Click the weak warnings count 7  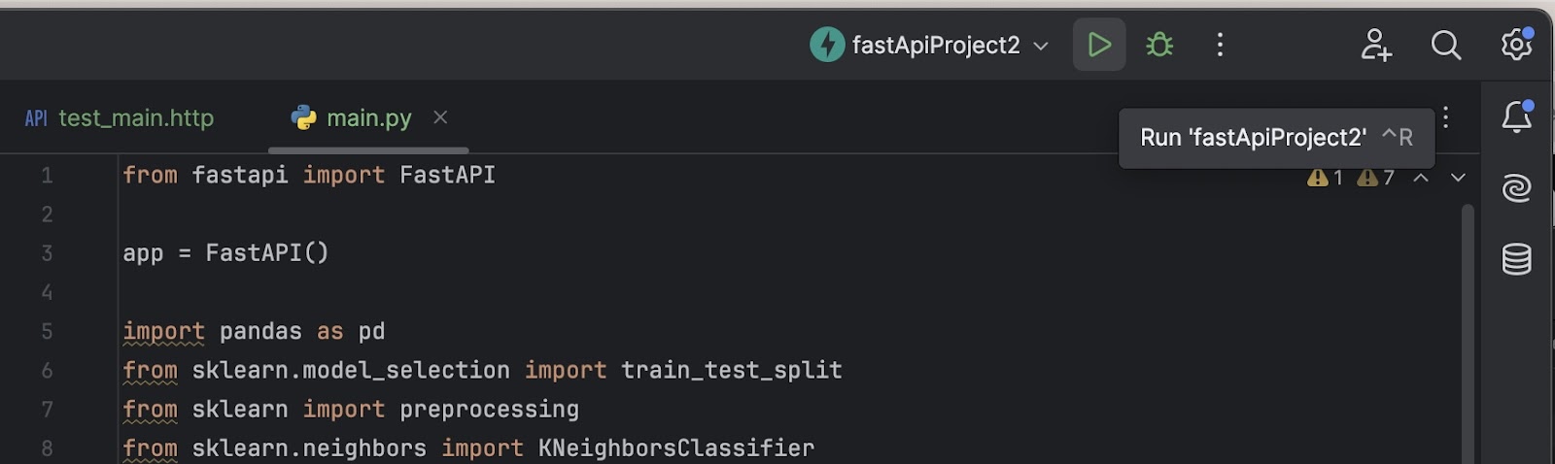(1376, 178)
